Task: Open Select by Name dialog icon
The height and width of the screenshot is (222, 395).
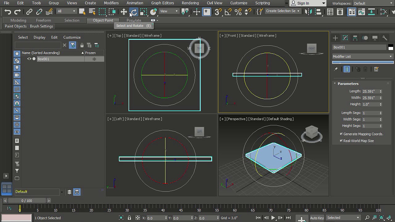Action: pos(92,12)
